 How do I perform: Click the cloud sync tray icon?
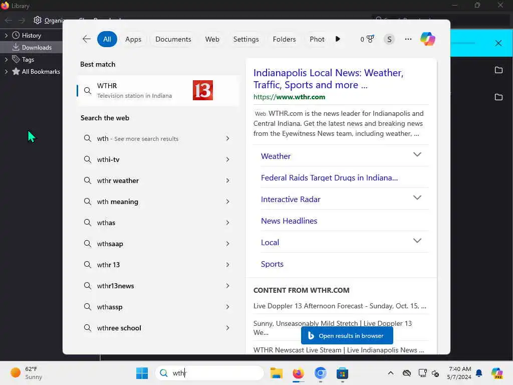(407, 373)
